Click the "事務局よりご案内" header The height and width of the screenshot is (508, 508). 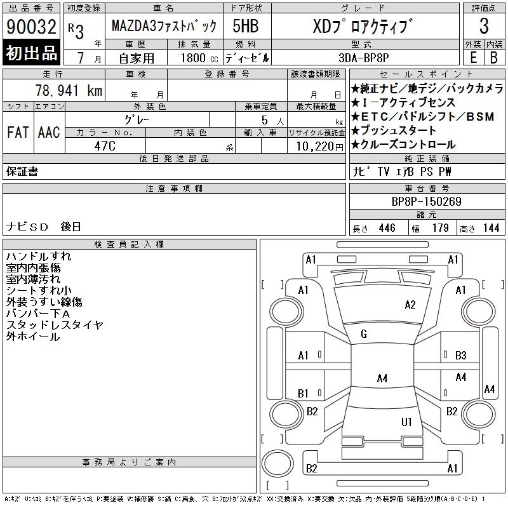pyautogui.click(x=129, y=462)
